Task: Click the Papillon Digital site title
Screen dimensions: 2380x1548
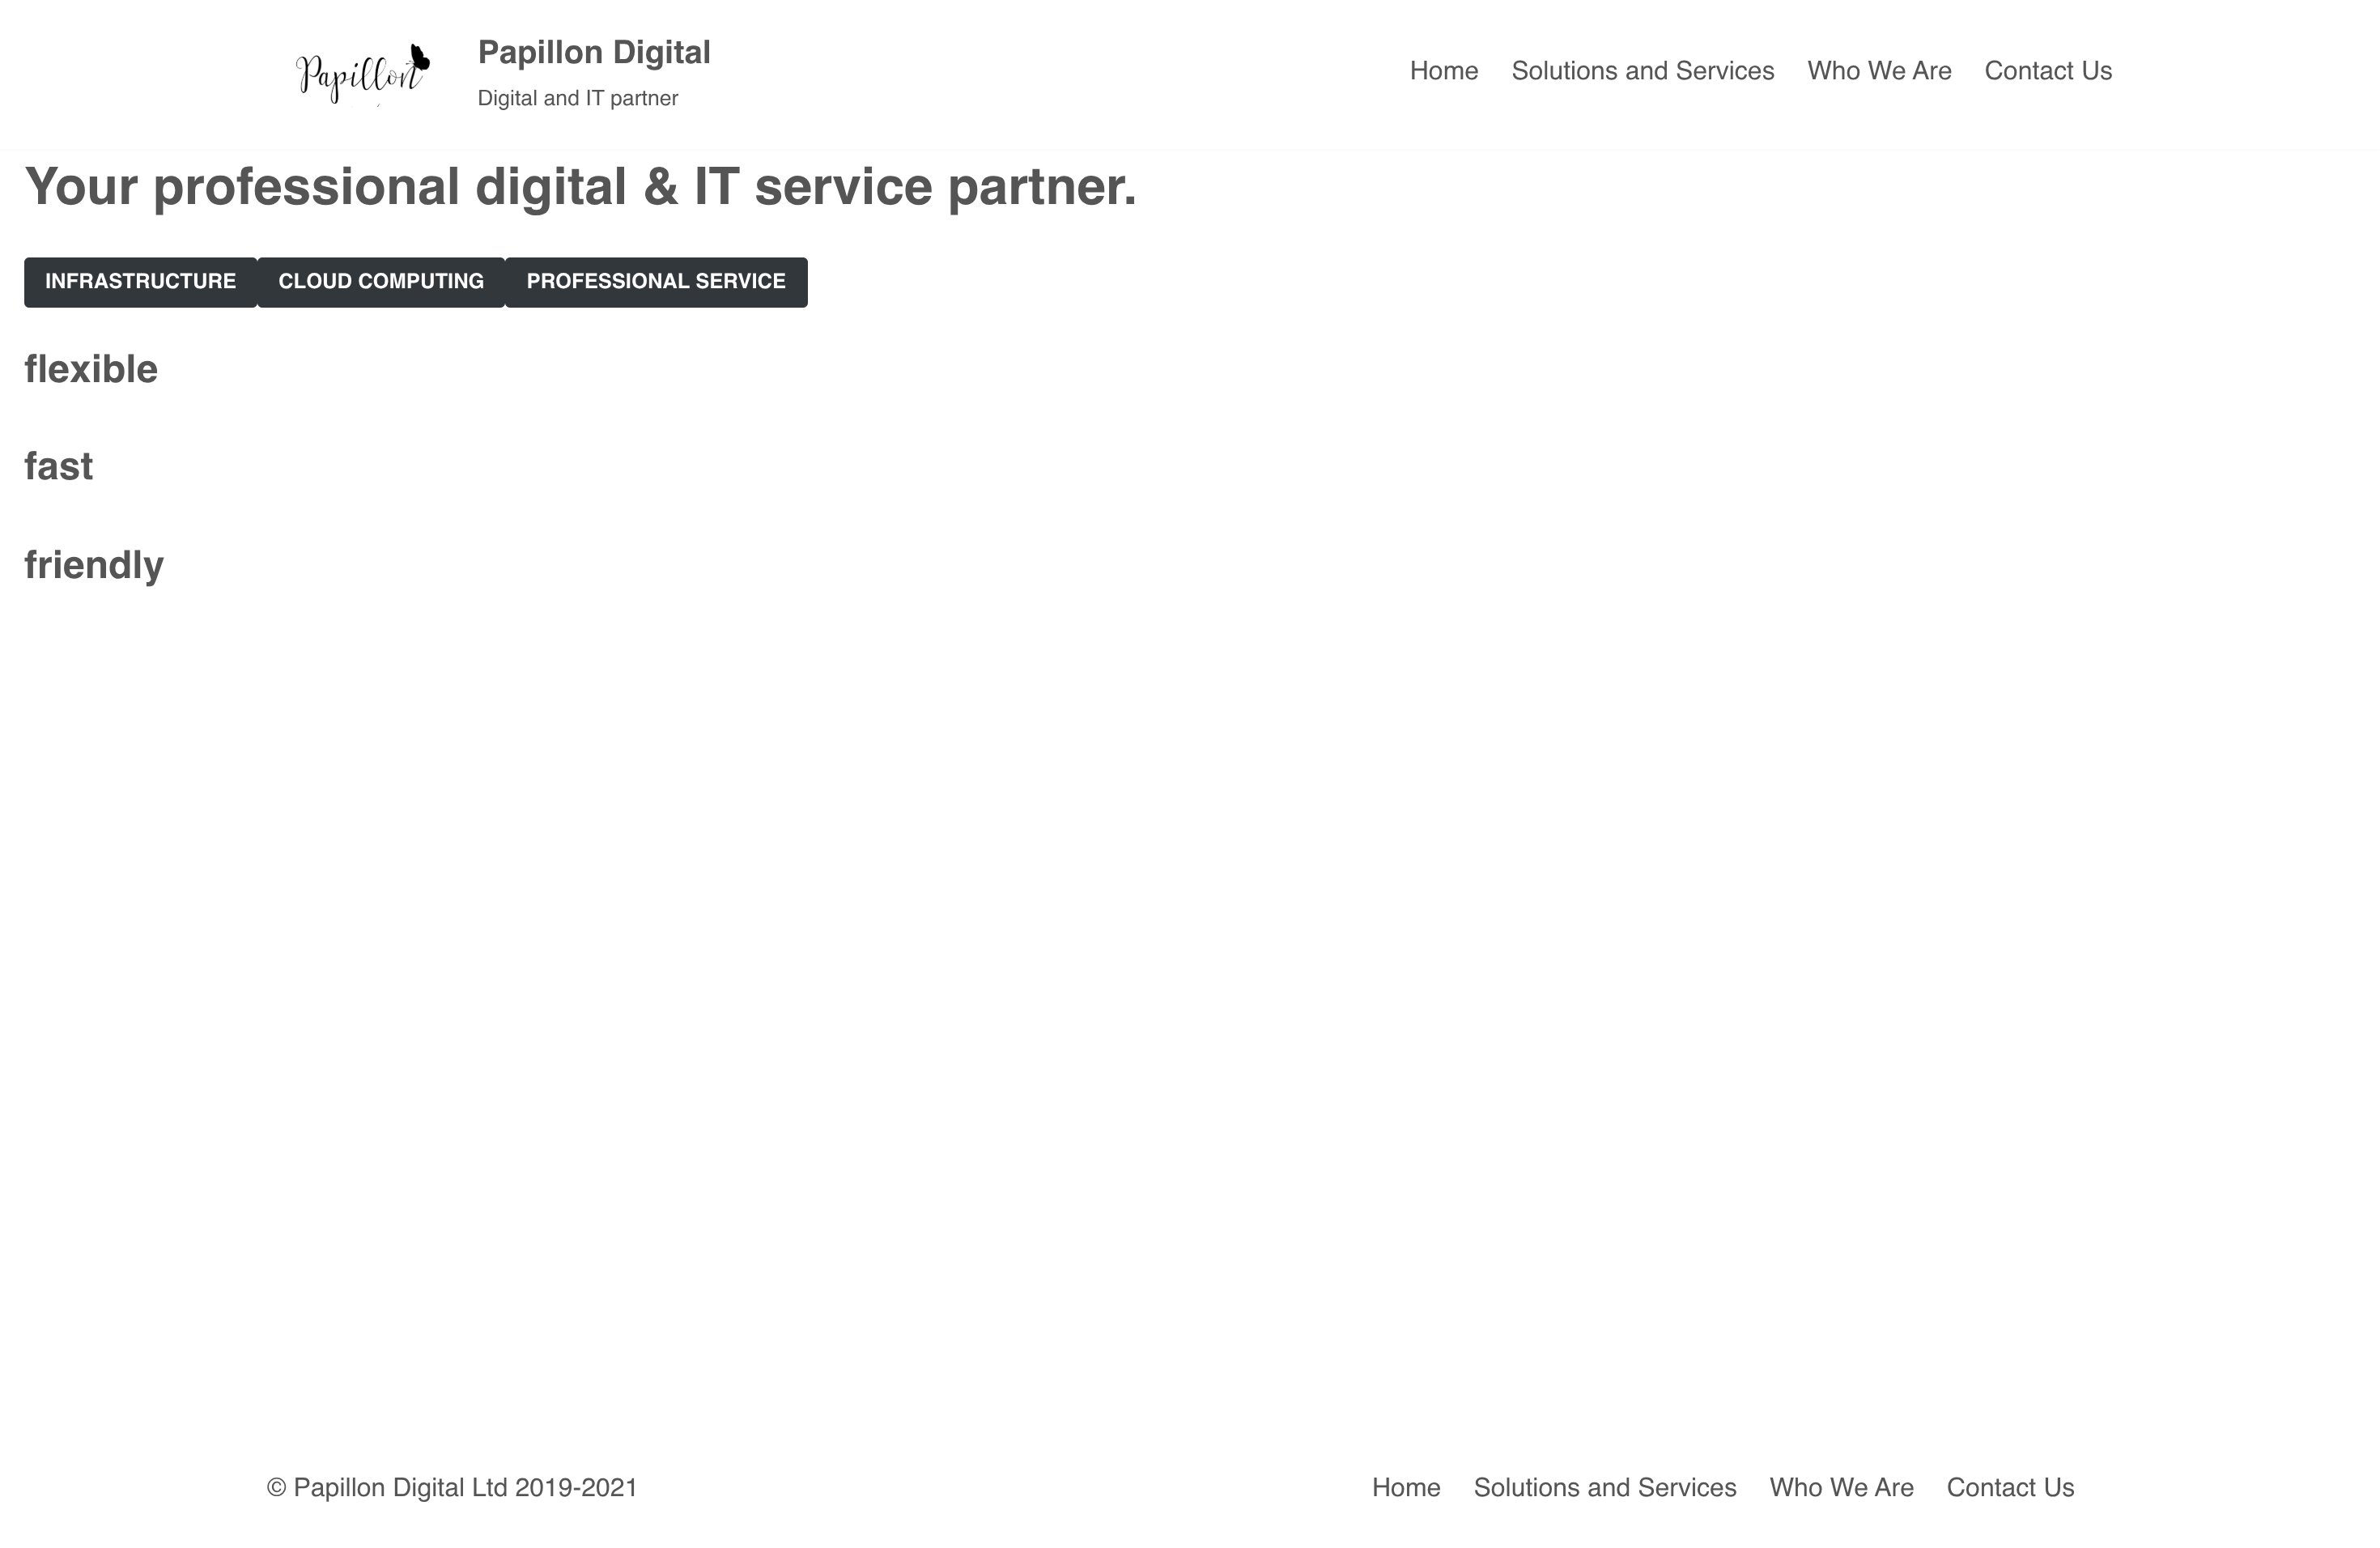Action: click(x=595, y=52)
